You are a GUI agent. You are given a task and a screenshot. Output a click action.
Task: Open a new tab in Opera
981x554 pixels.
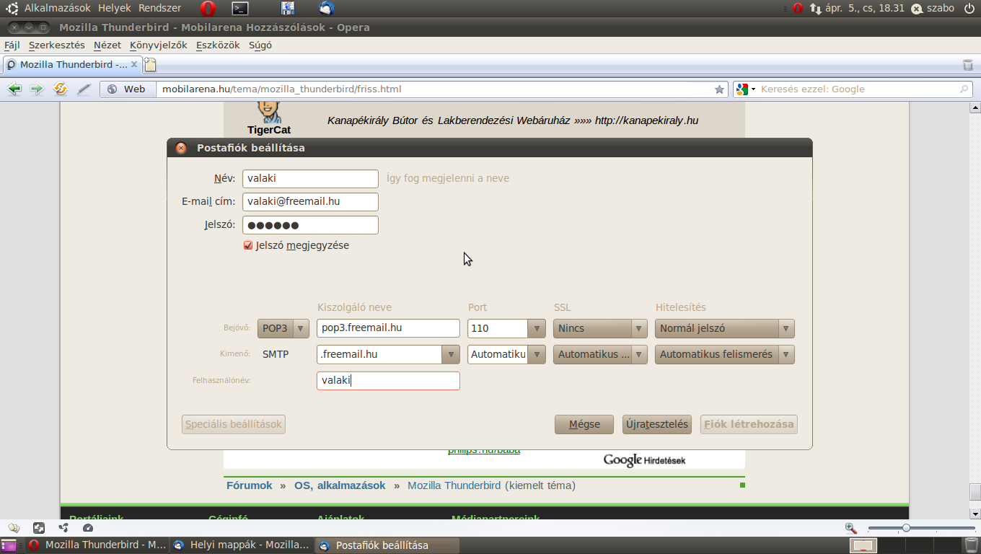point(150,64)
